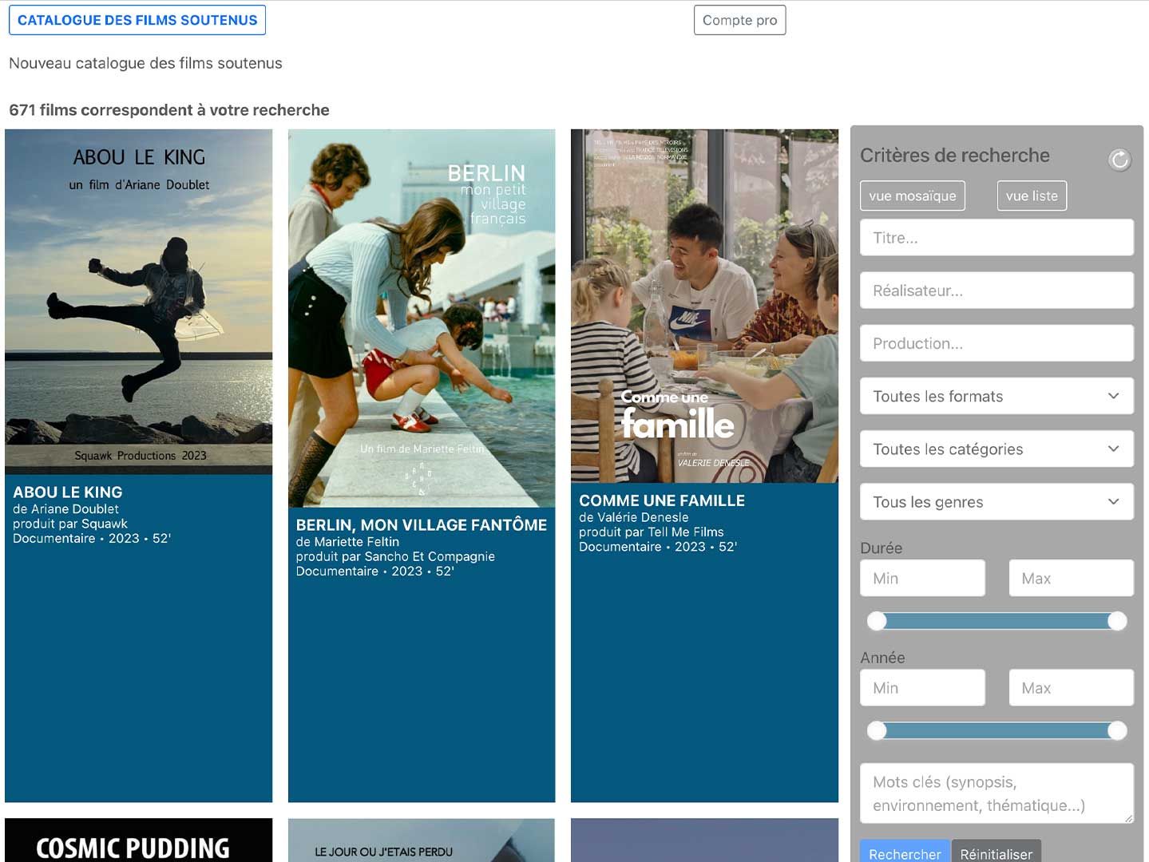
Task: Click the Réinitialiser button
Action: pyautogui.click(x=996, y=852)
